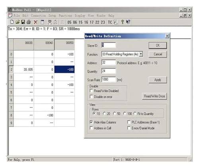Select function 05 toolbar button

pyautogui.click(x=69, y=22)
